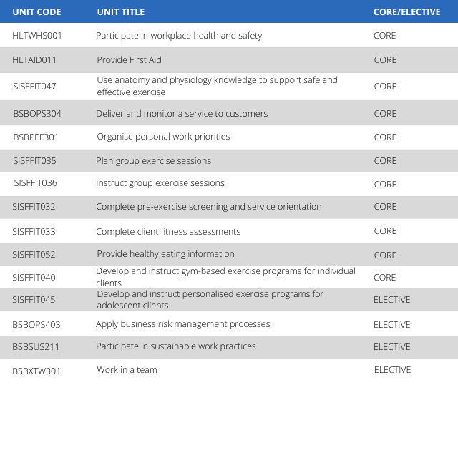Click ELECTIVE label in the SISFFIT045 row

tap(392, 300)
